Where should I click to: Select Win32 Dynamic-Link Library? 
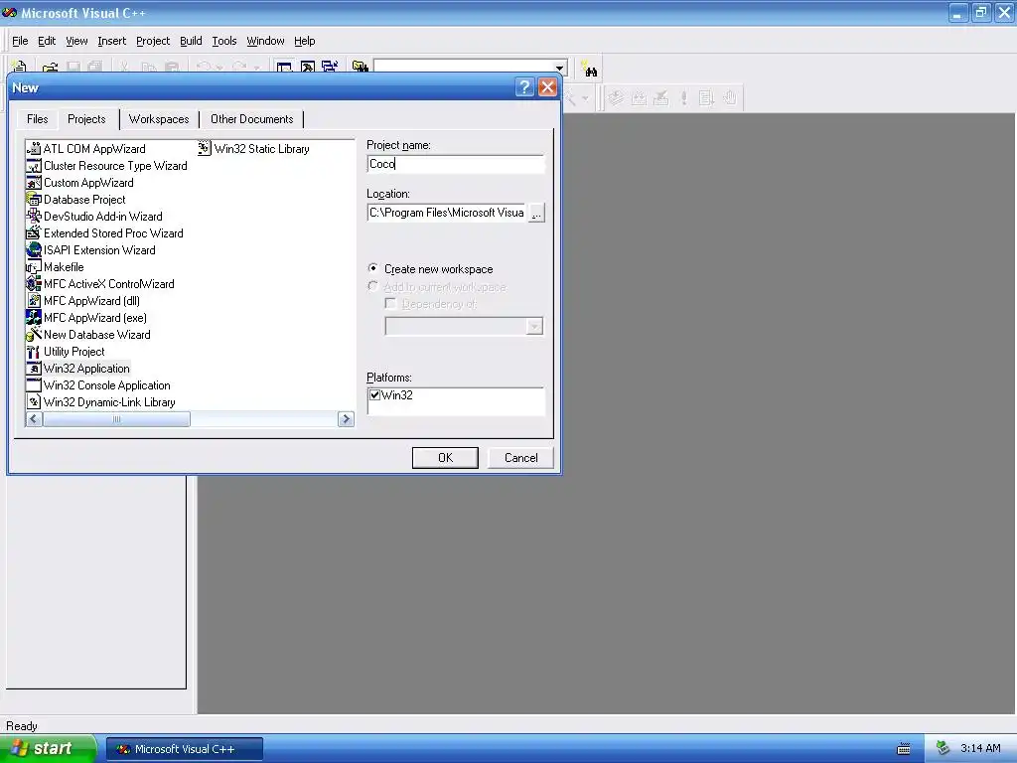point(101,401)
